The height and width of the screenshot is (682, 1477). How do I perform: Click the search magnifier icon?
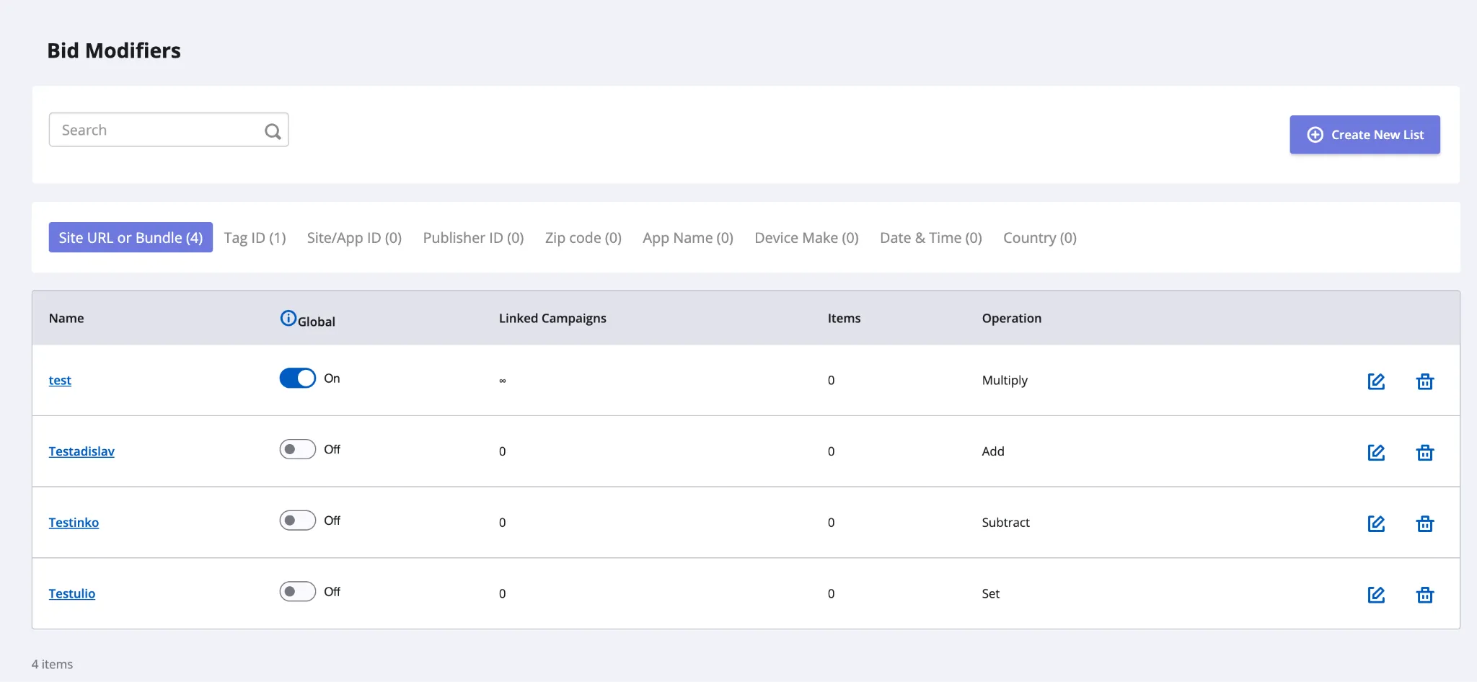click(273, 131)
